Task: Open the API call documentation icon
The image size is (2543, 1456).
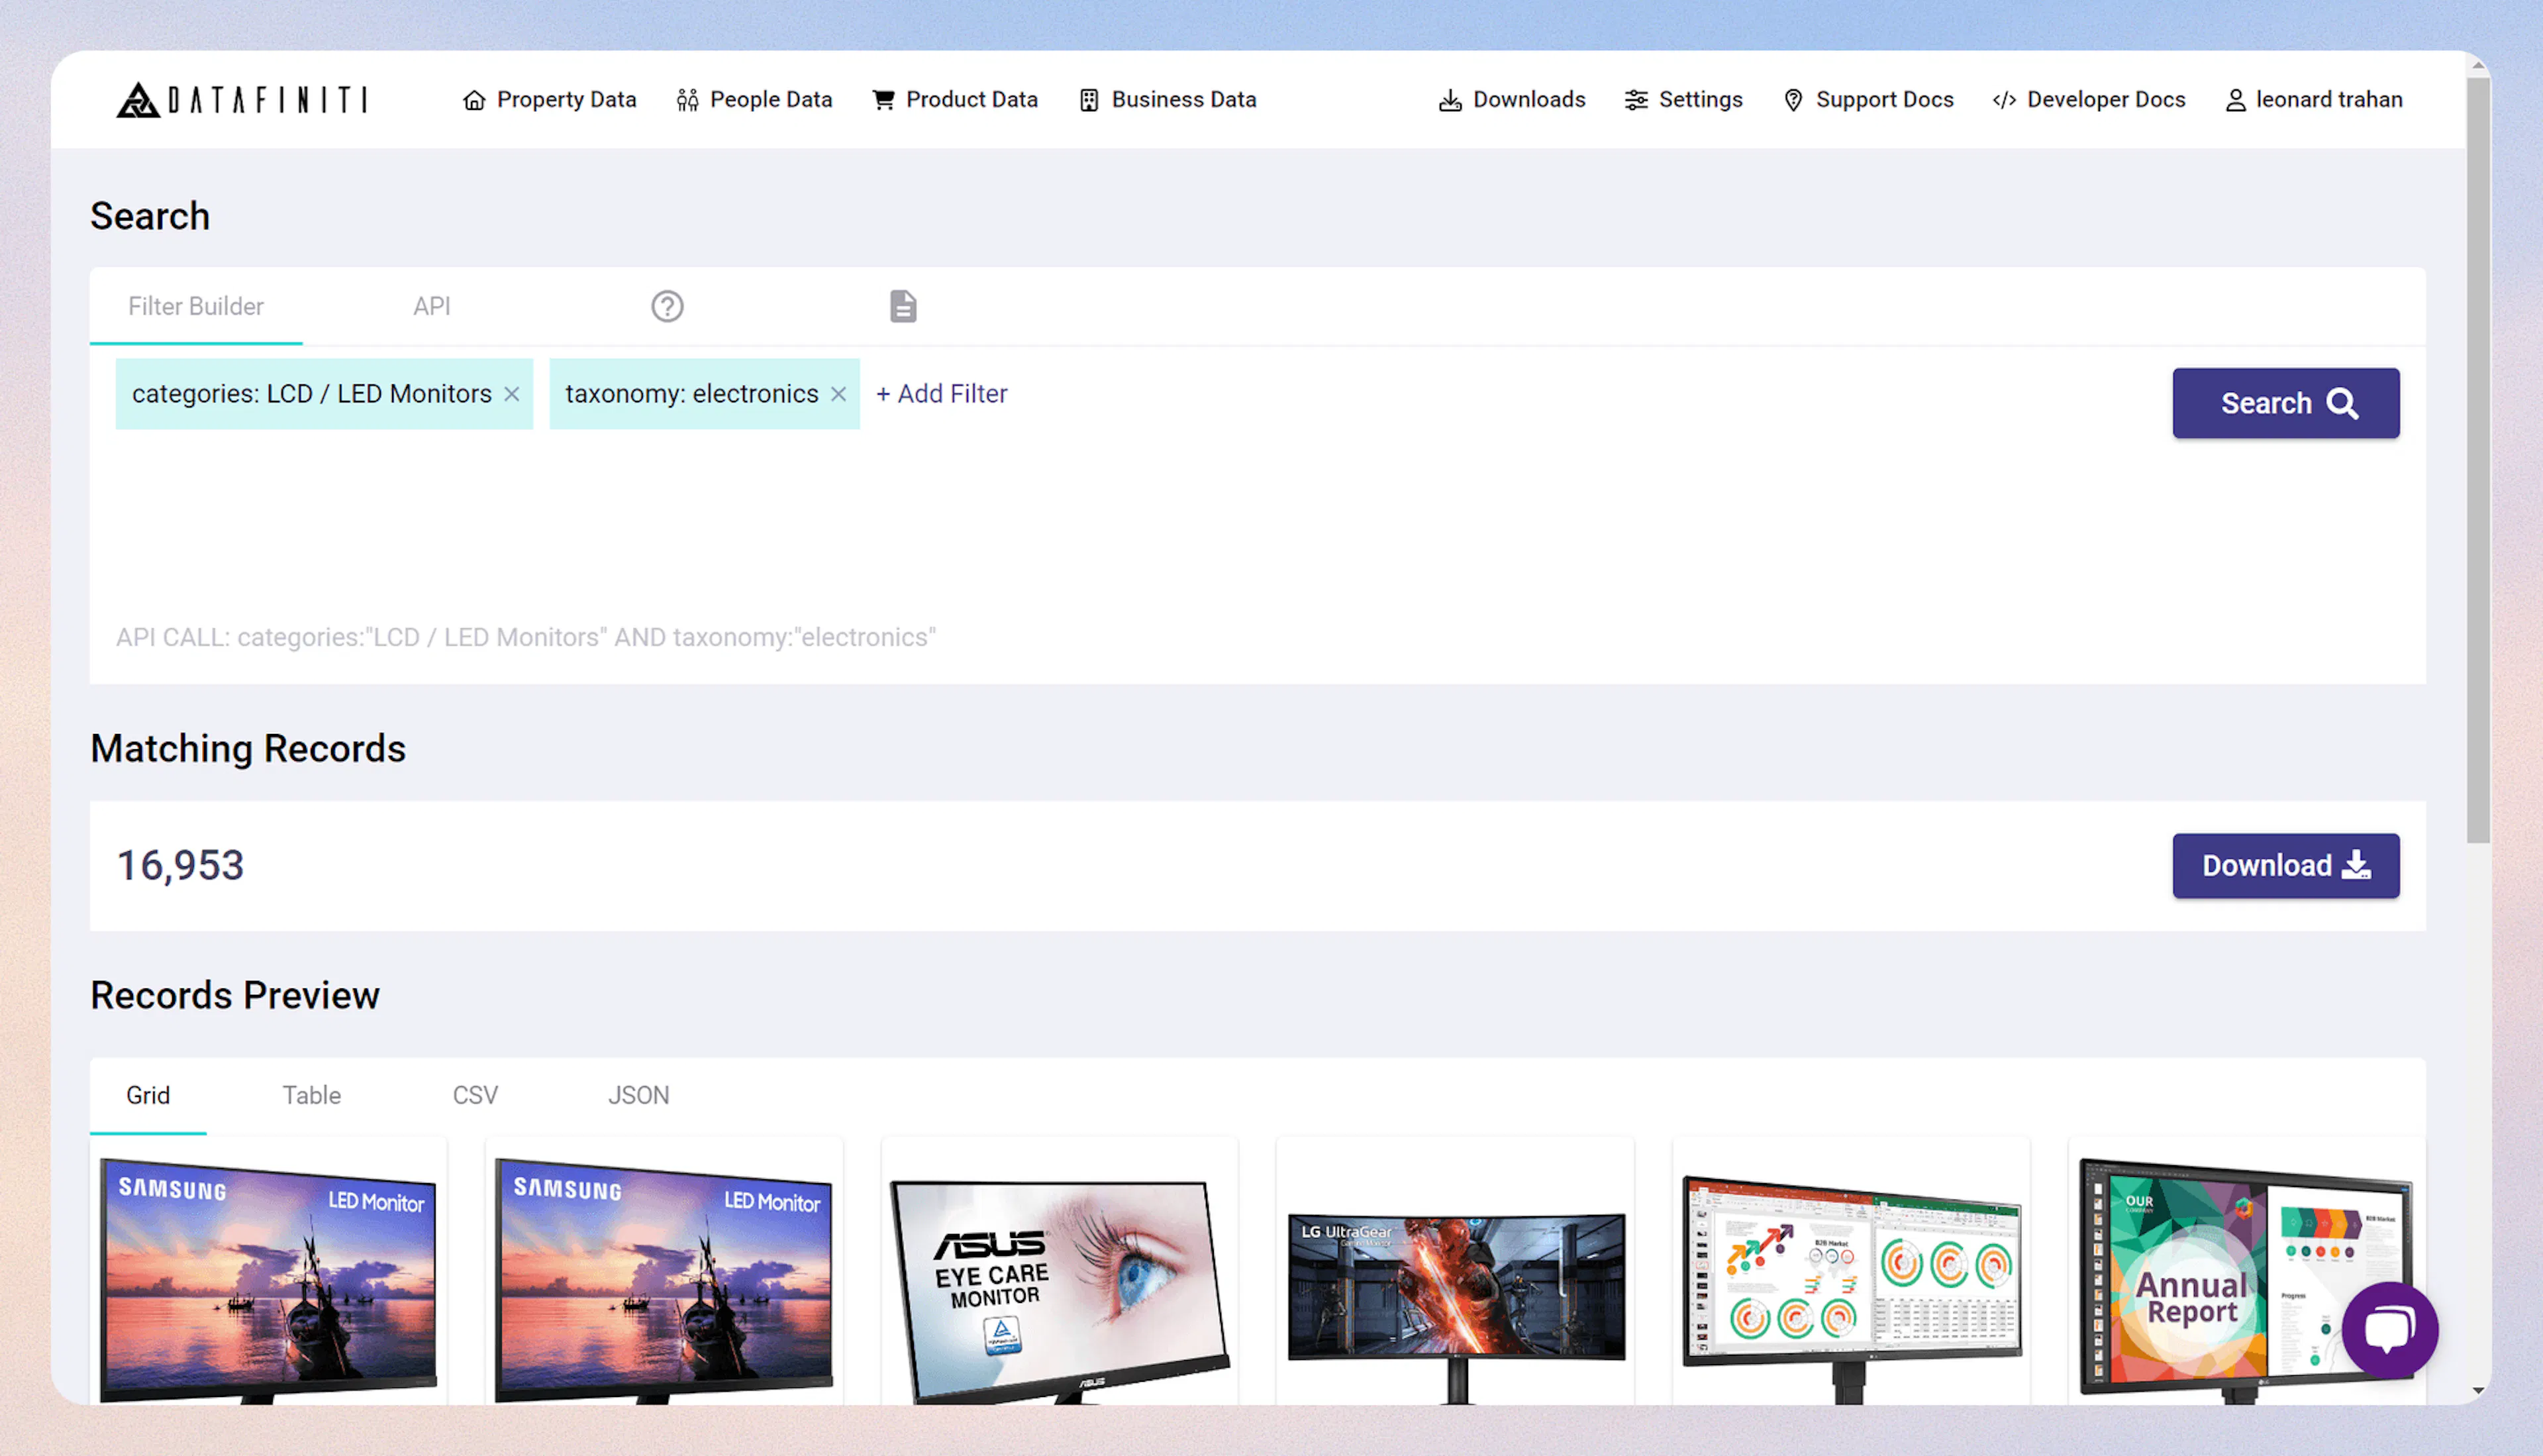Action: pyautogui.click(x=902, y=306)
